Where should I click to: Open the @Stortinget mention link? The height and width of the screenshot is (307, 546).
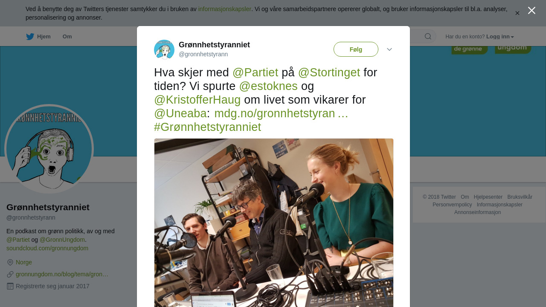[x=329, y=72]
